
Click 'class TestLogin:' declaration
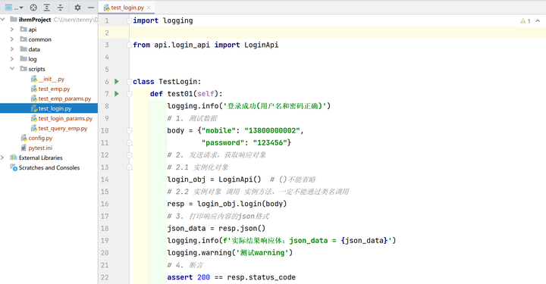click(x=167, y=82)
